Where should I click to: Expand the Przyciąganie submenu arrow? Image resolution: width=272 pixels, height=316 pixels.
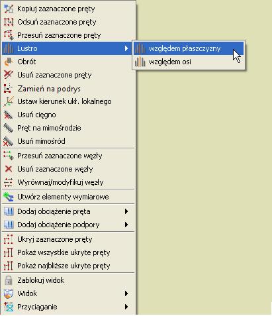coord(126,307)
